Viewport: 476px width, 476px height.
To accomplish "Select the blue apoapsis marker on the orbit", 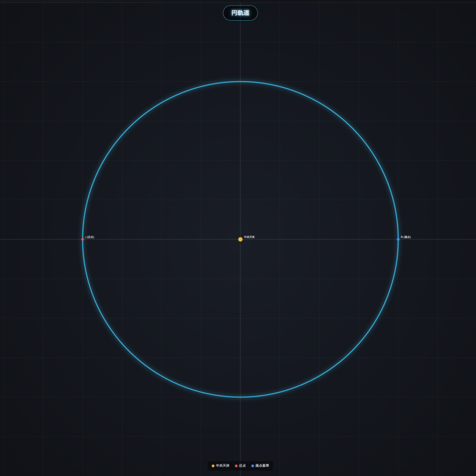I will 398,239.
